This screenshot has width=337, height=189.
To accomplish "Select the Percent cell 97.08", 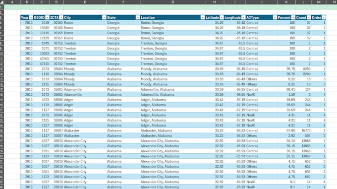I will coord(286,130).
